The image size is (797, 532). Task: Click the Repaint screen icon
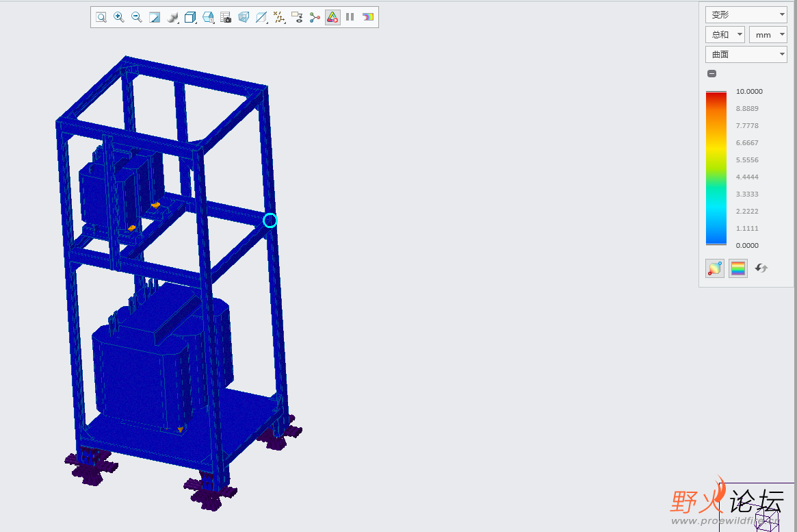[x=155, y=17]
